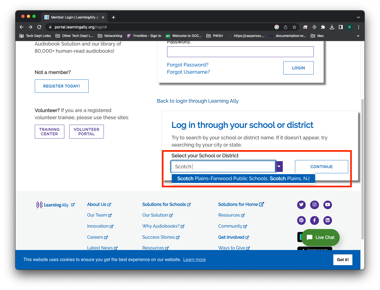Click the CONTINUE button
380x290 pixels.
point(321,167)
